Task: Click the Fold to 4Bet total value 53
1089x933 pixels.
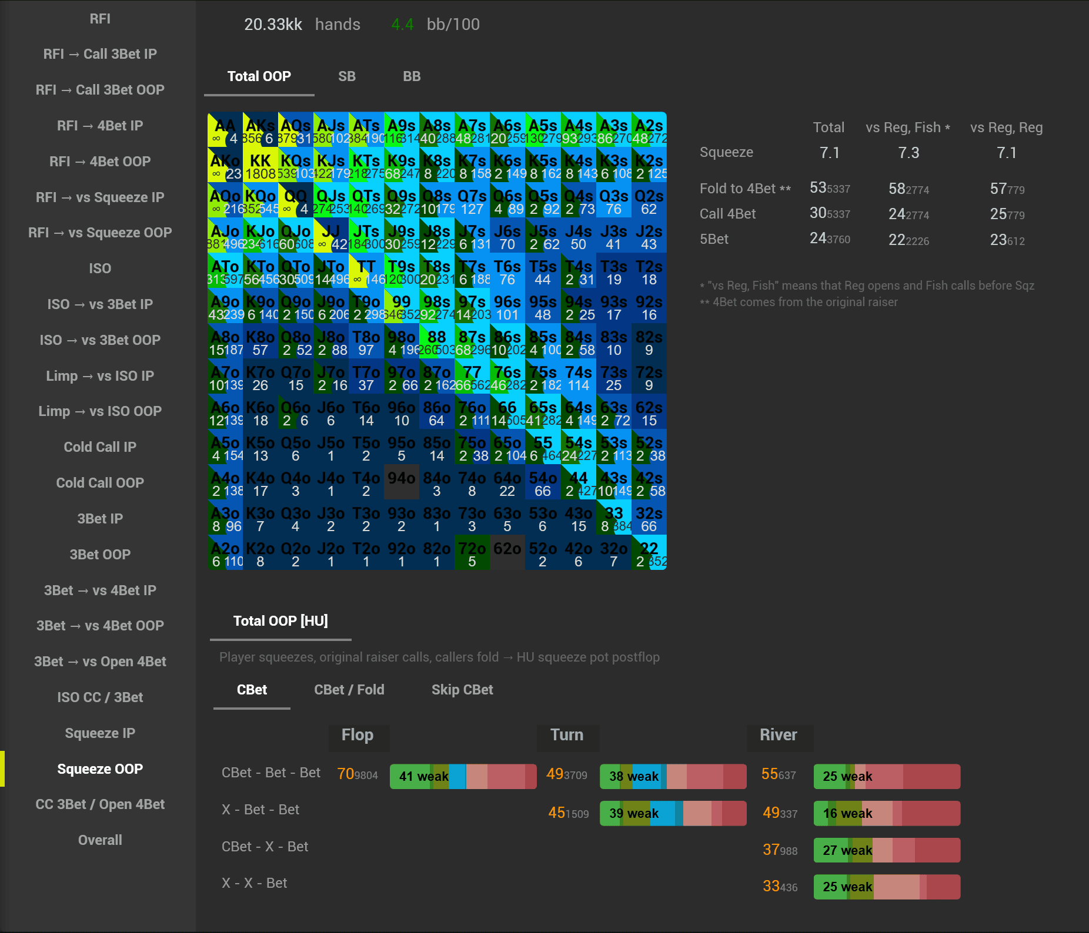Action: click(x=818, y=188)
